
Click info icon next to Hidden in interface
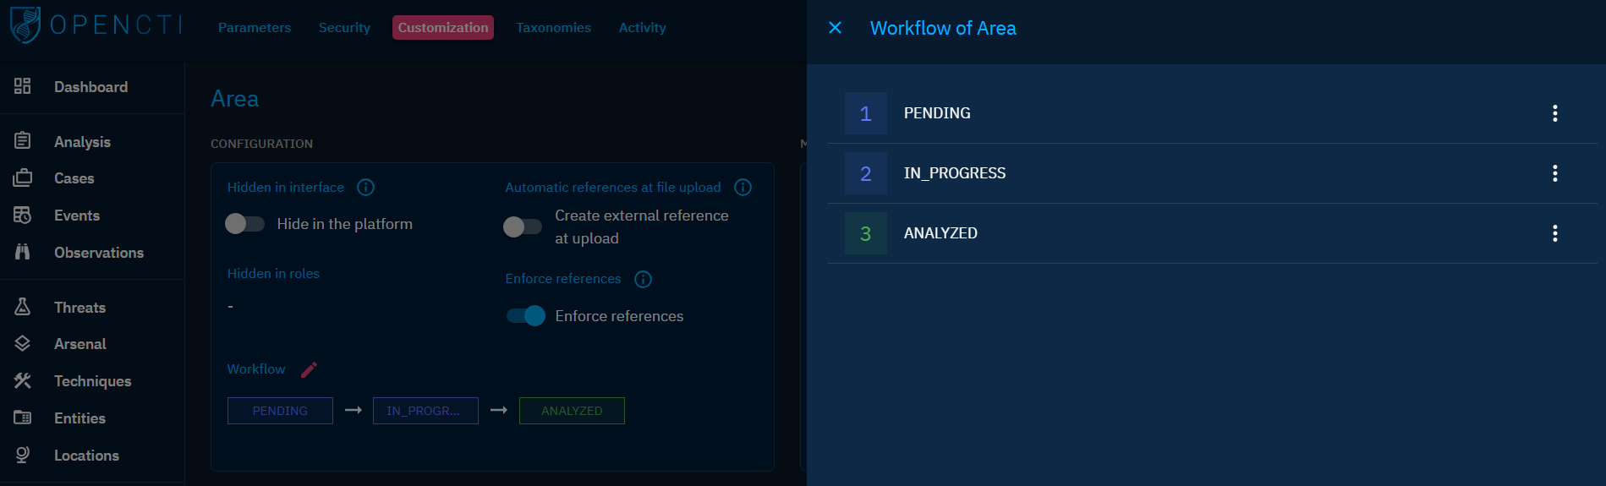(365, 188)
